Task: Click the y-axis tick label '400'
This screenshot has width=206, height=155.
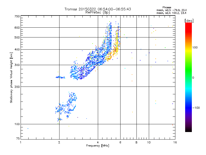Action: pyautogui.click(x=17, y=50)
